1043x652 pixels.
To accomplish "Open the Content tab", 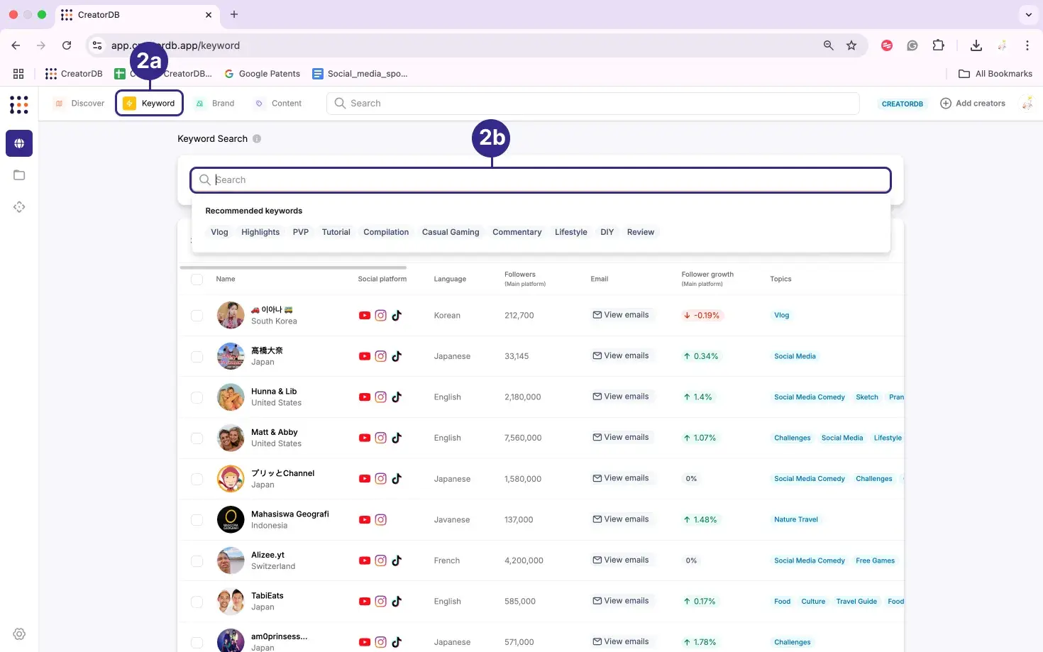I will pyautogui.click(x=278, y=104).
